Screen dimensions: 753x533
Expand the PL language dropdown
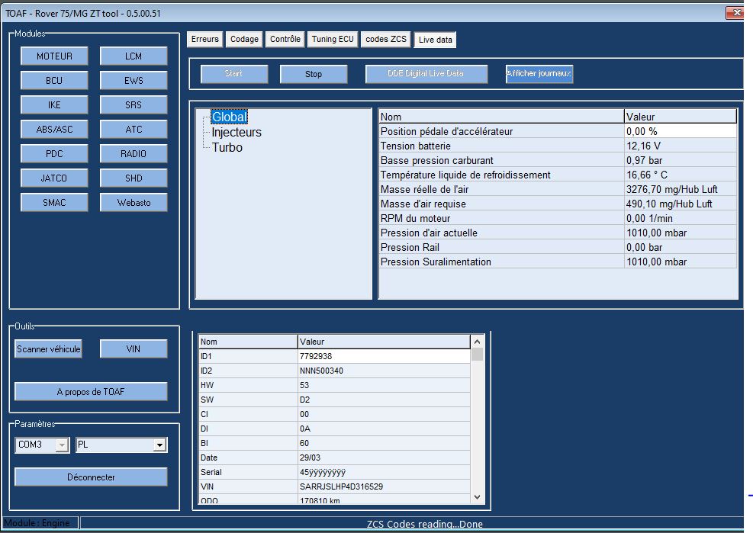[x=159, y=445]
